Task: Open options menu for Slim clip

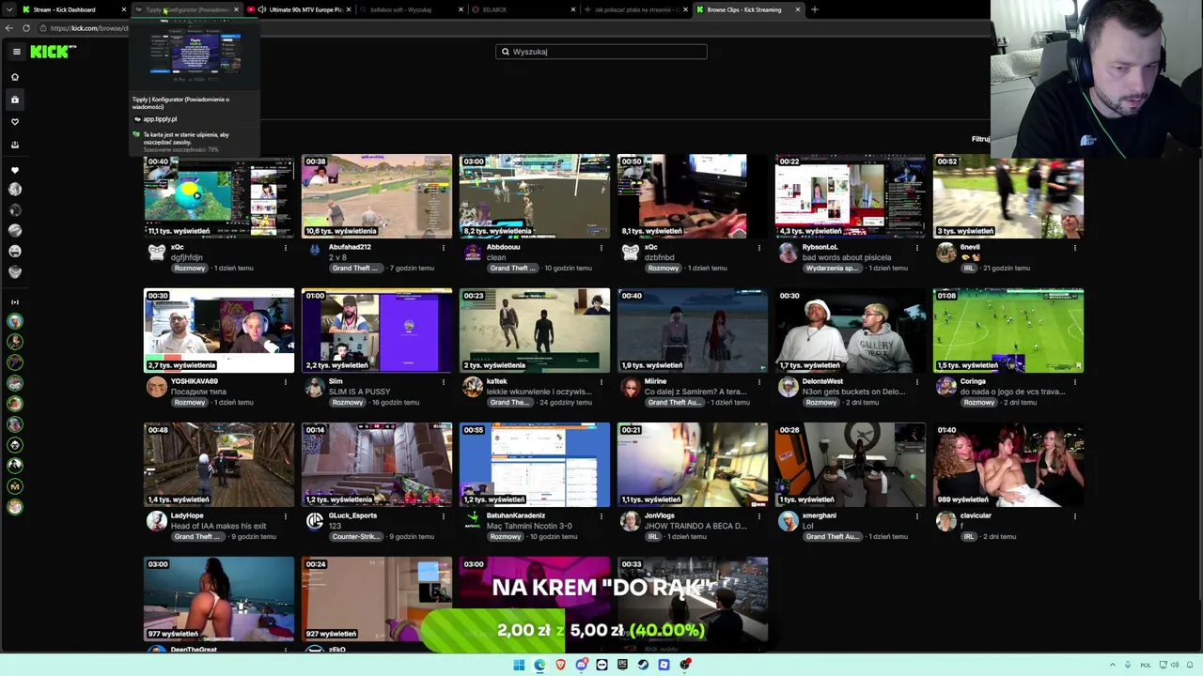Action: [x=444, y=382]
